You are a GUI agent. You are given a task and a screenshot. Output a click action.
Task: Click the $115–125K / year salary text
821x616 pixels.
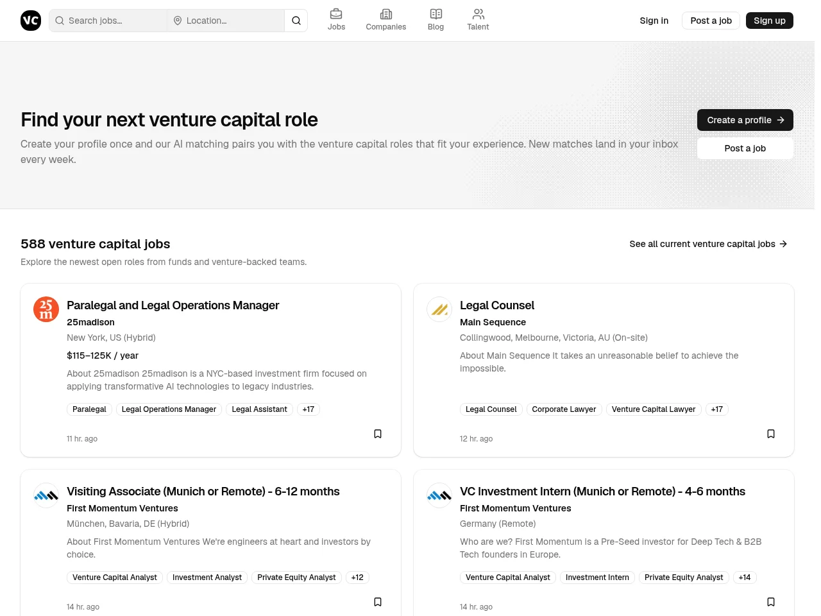(x=103, y=355)
